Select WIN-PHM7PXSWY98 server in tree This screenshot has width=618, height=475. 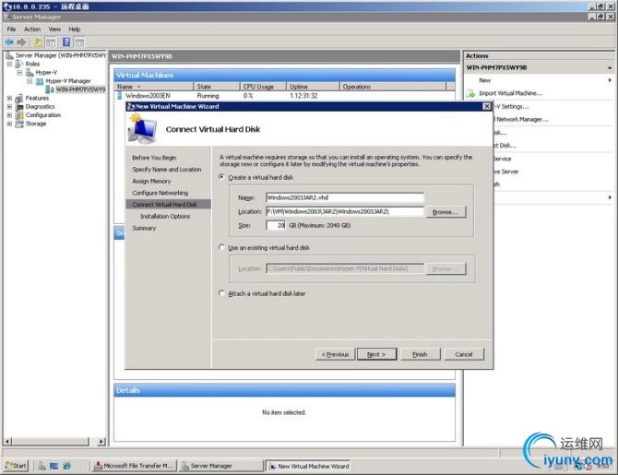tap(80, 89)
